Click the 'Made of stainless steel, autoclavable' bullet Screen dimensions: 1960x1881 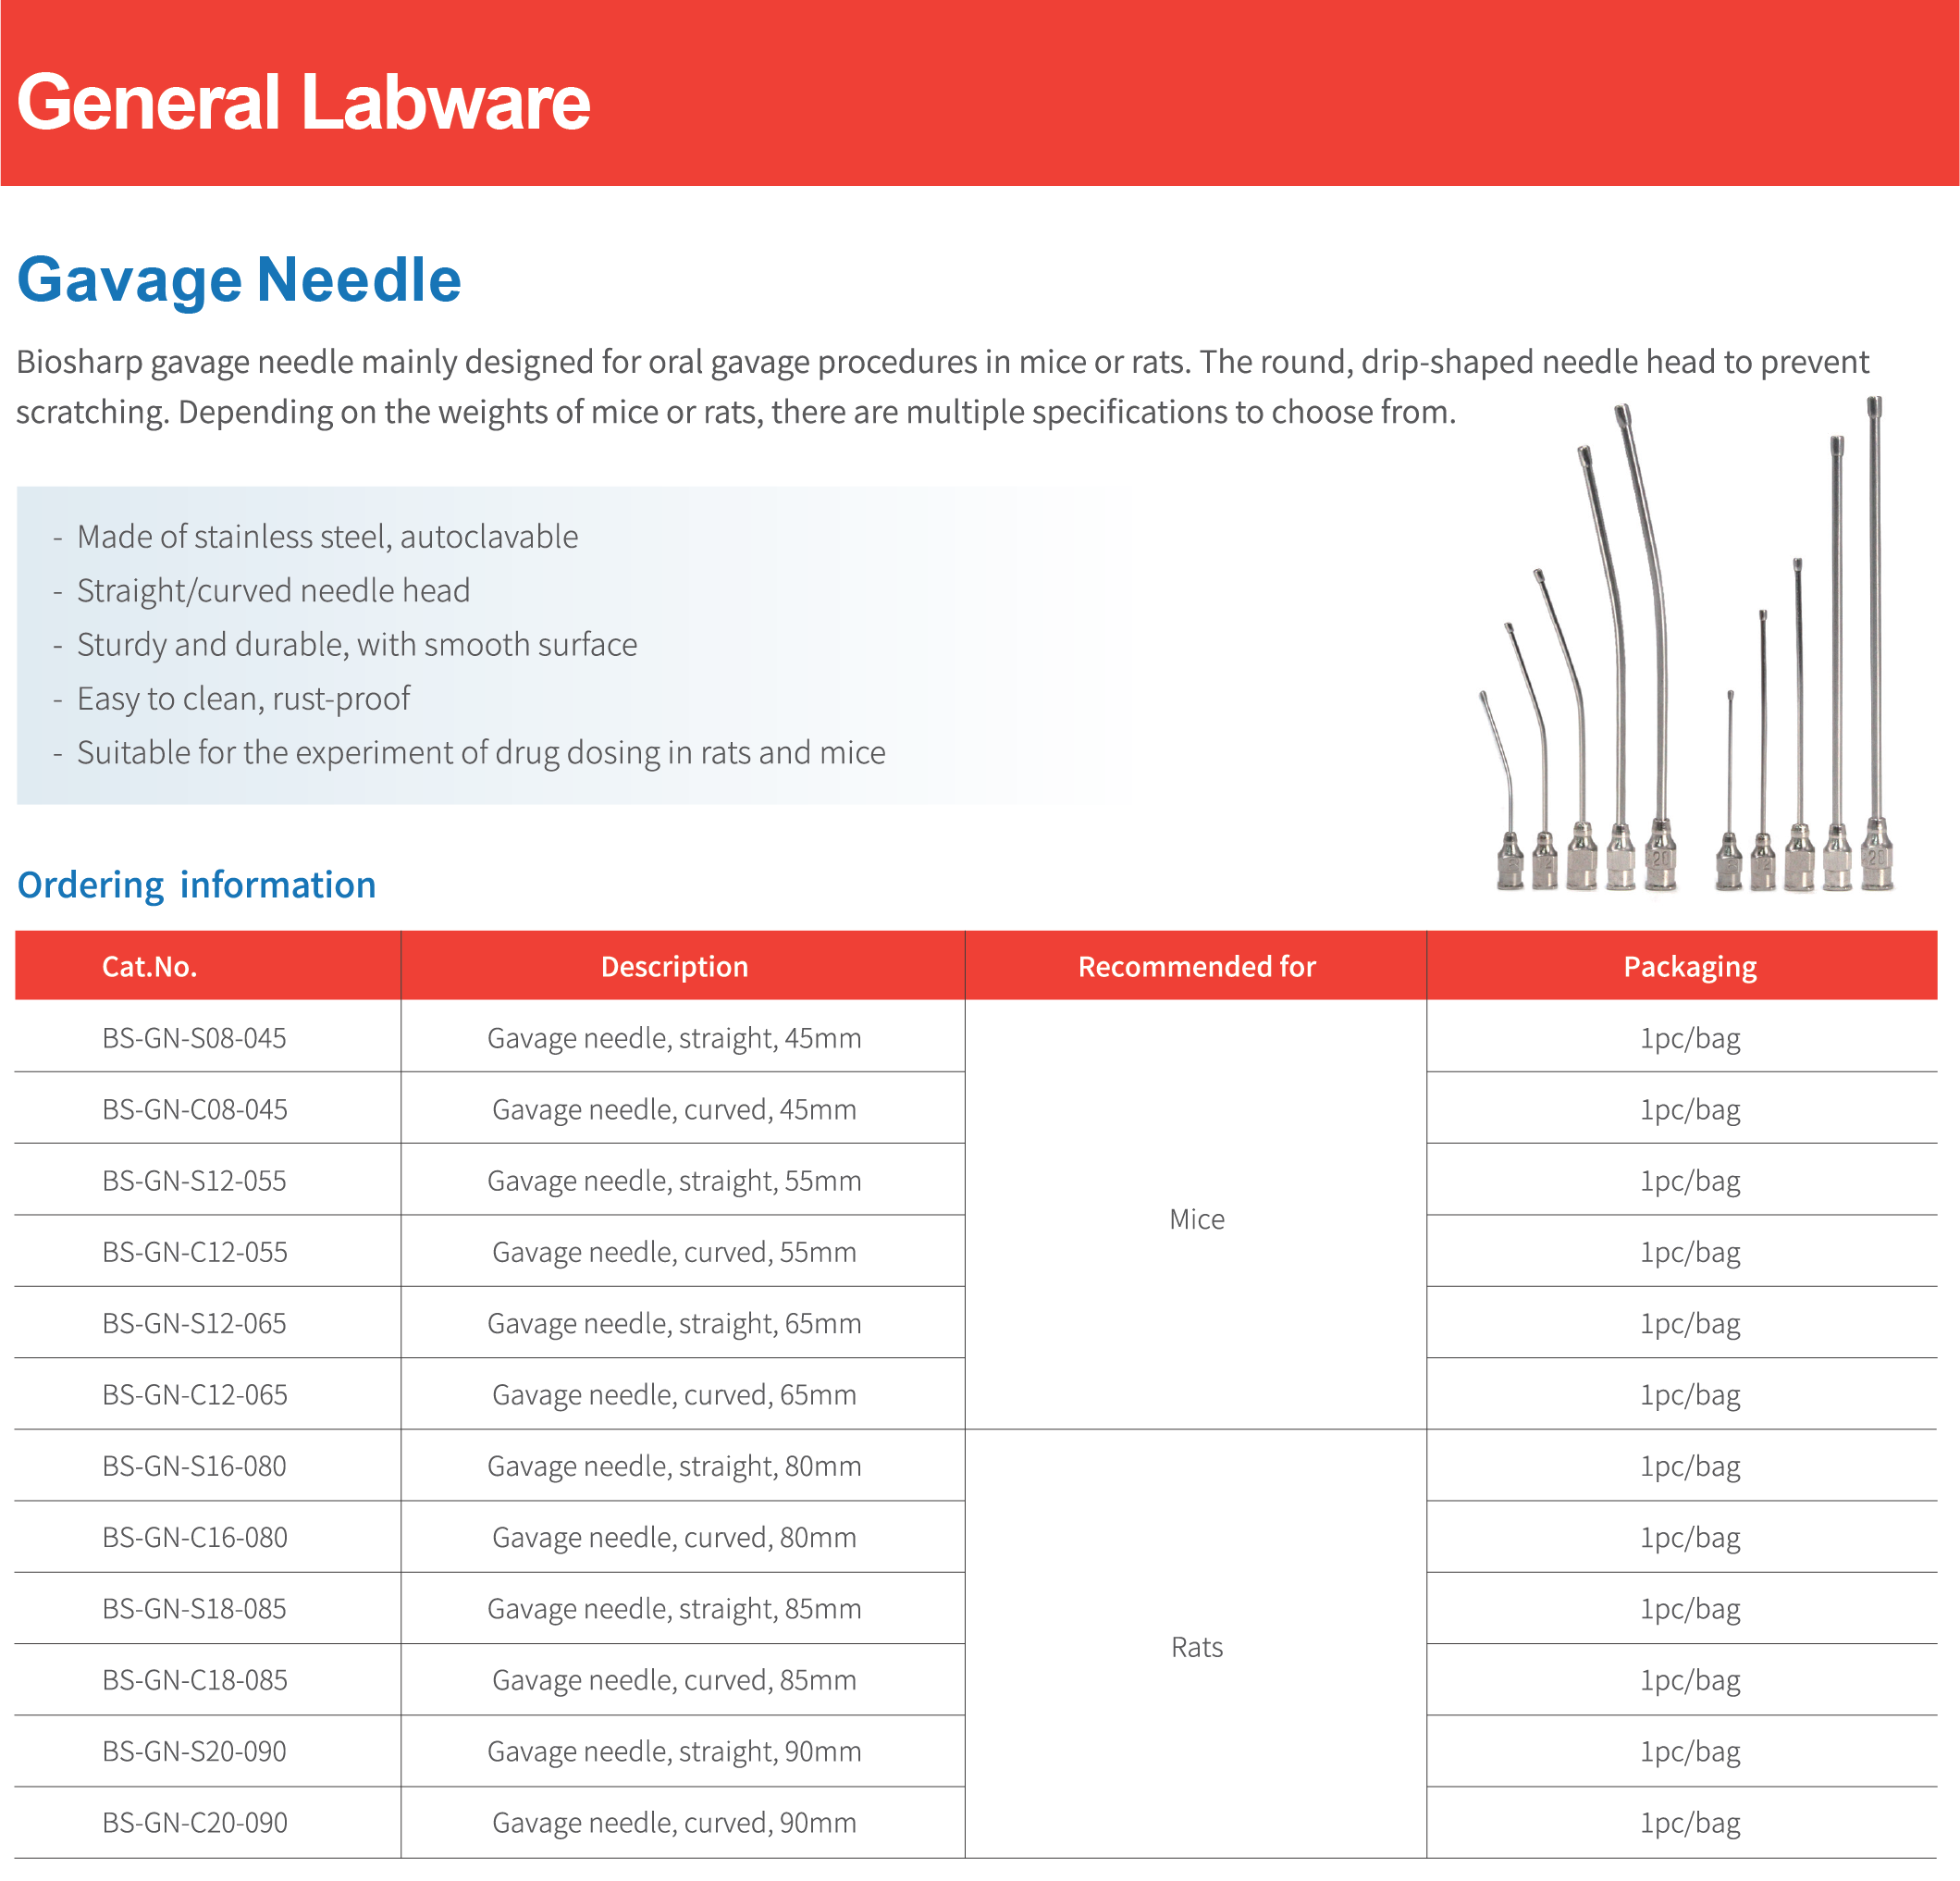[x=327, y=537]
